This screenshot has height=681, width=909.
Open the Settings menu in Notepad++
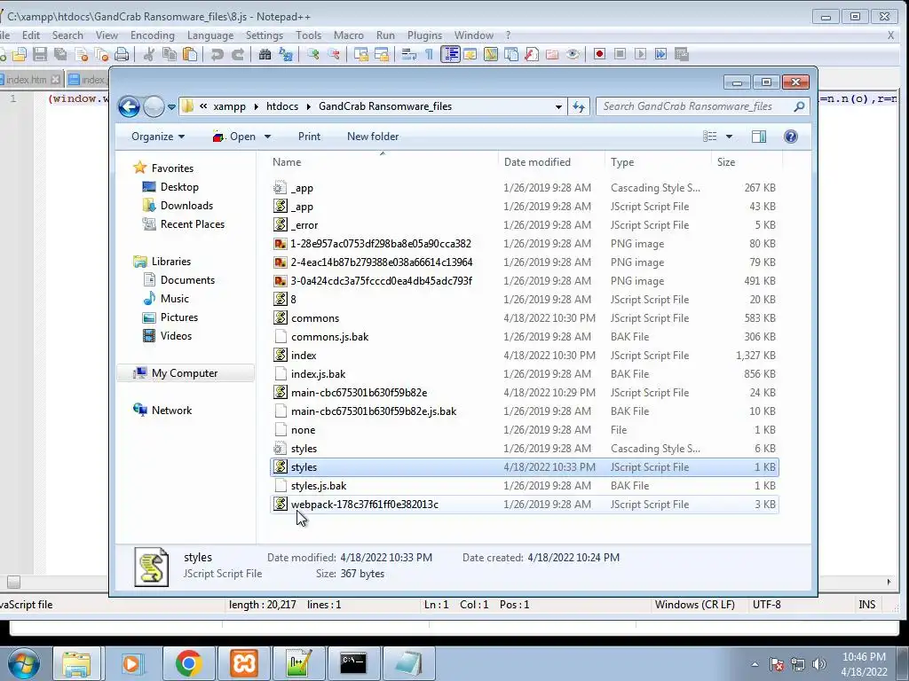coord(265,35)
